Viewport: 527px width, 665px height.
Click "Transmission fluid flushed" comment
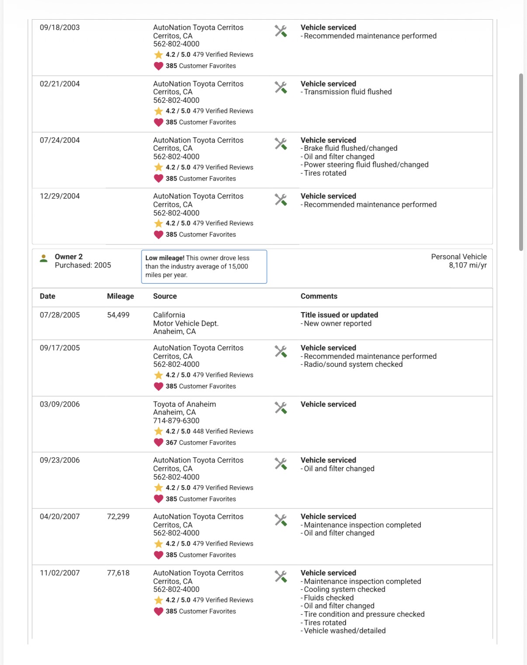pos(348,92)
